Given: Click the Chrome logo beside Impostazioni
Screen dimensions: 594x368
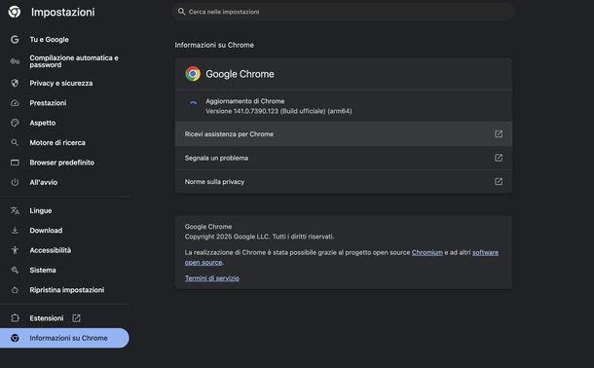Looking at the screenshot, I should click(15, 12).
